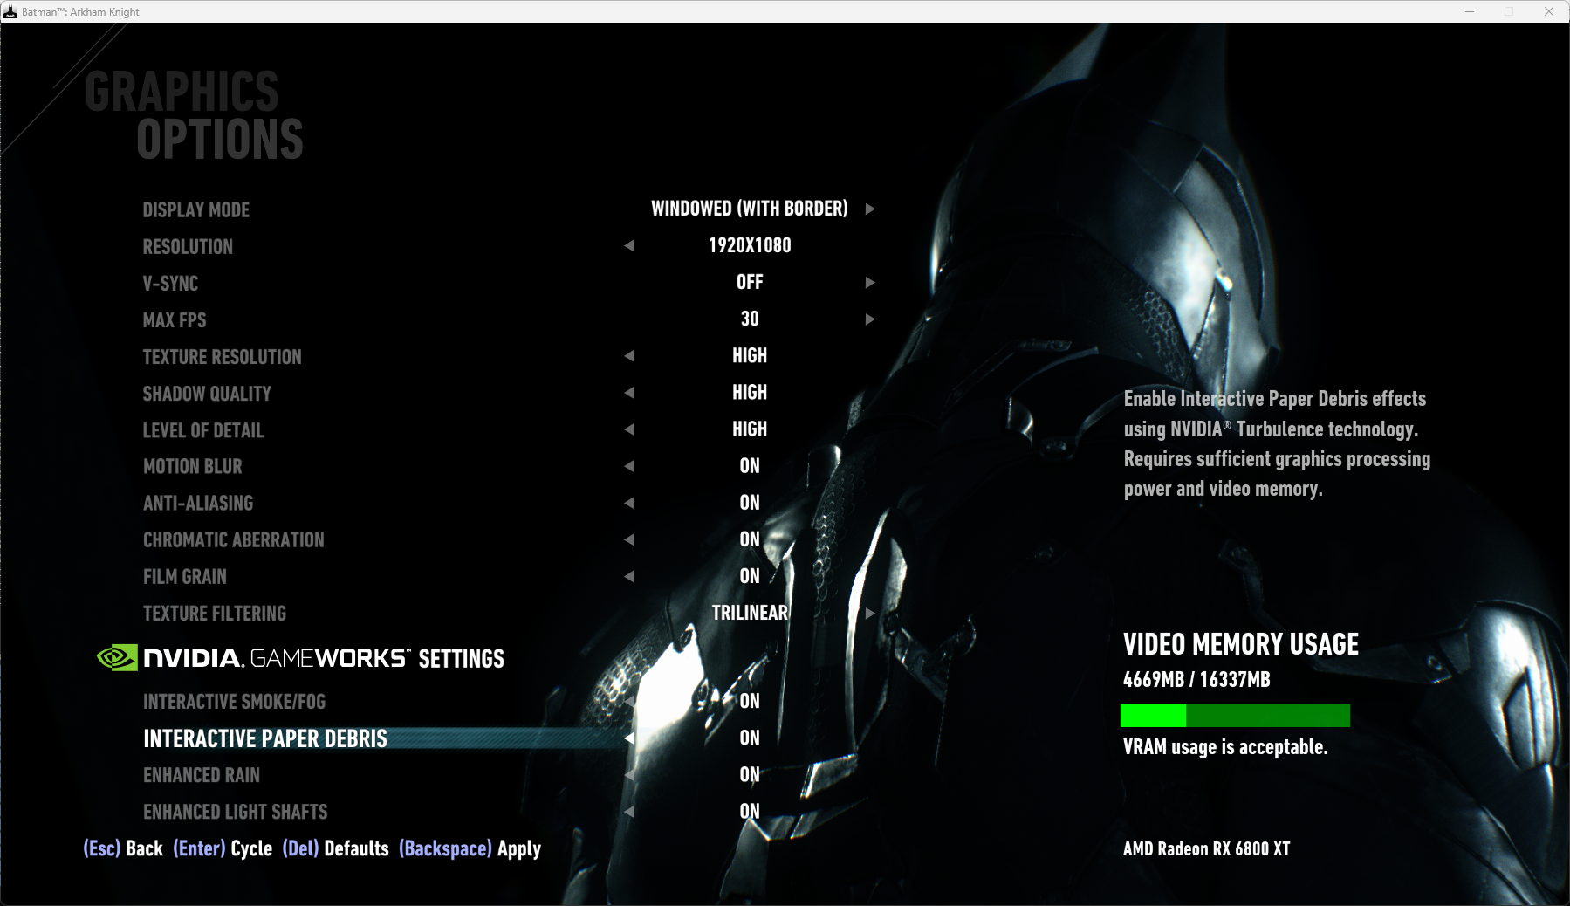This screenshot has height=906, width=1570.
Task: Toggle the Interactive Smoke/Fog ON value
Action: pyautogui.click(x=750, y=701)
